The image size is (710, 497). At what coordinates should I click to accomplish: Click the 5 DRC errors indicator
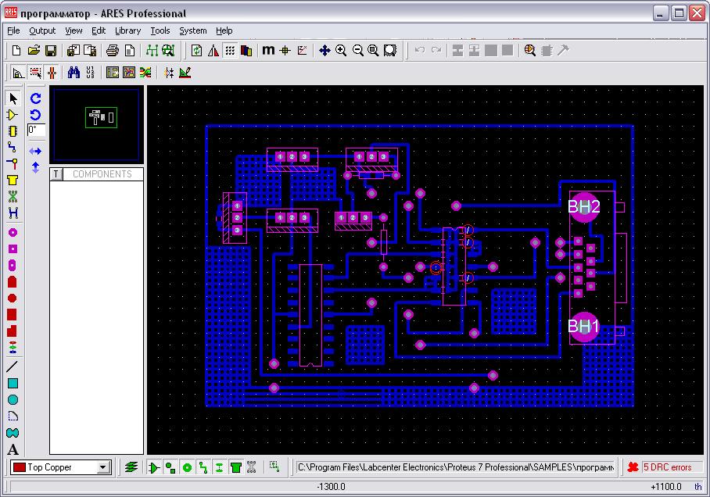[667, 467]
